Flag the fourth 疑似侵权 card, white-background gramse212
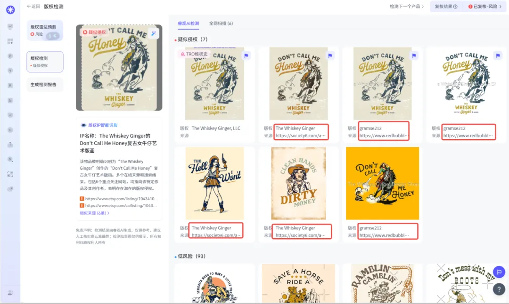Screen dimensions: 509x304 [498, 55]
